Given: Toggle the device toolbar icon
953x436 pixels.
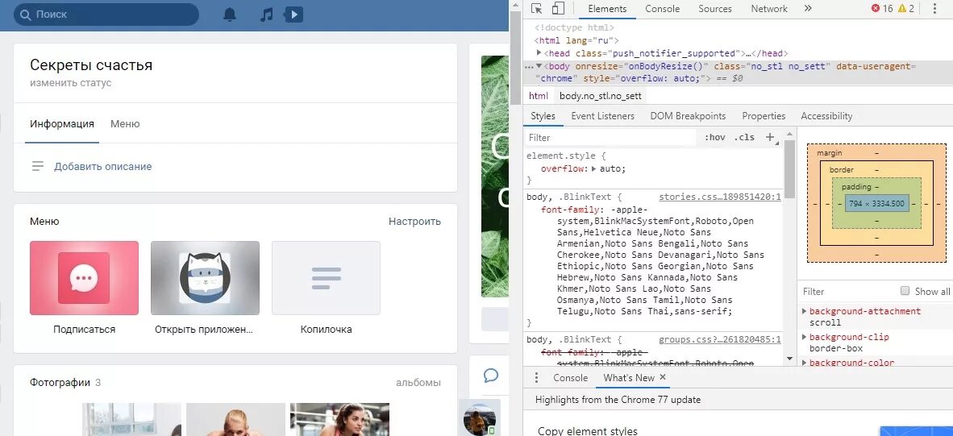Looking at the screenshot, I should pos(558,9).
